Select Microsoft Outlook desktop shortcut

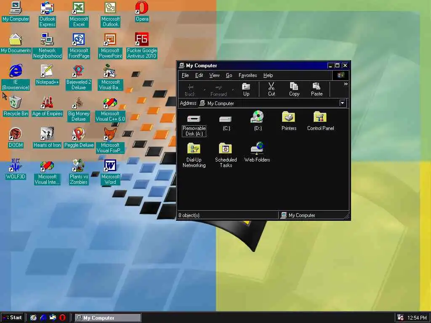point(110,15)
